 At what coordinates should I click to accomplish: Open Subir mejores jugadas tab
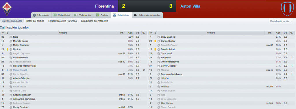coord(147,15)
